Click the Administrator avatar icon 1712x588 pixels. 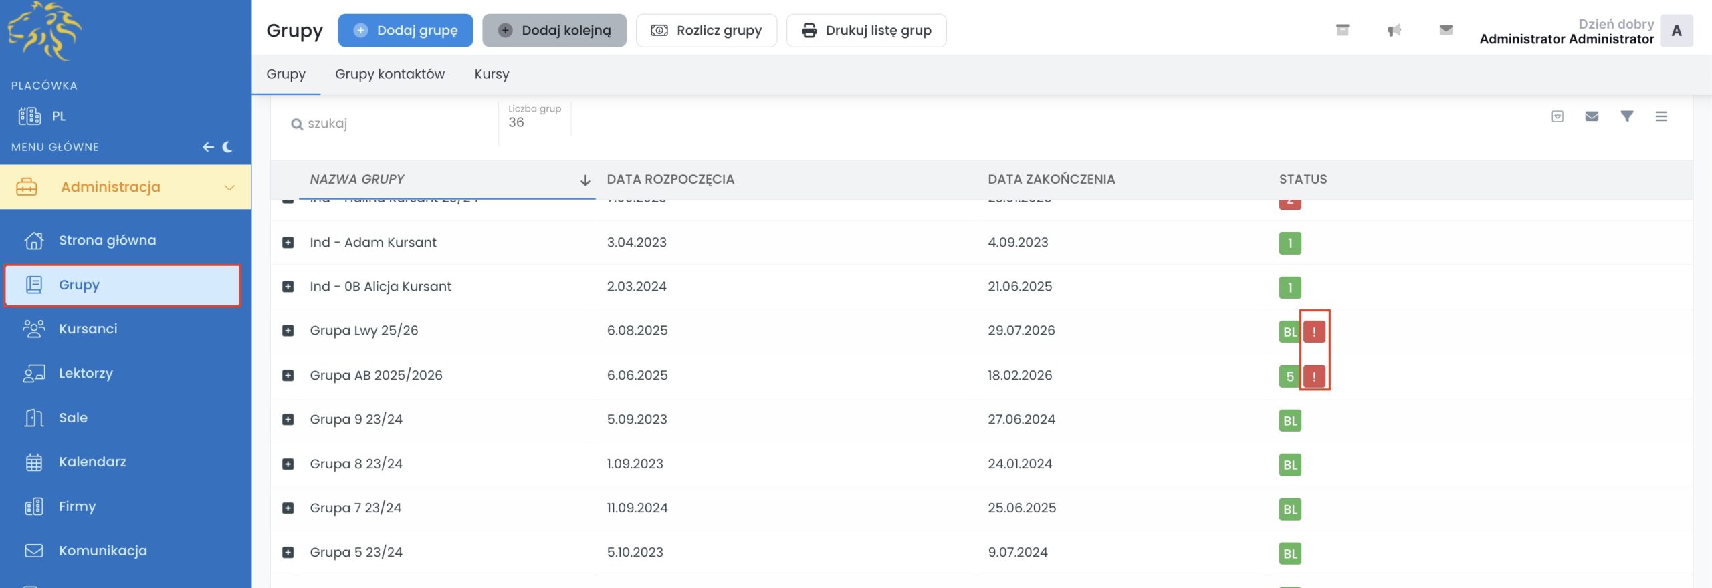(1676, 31)
